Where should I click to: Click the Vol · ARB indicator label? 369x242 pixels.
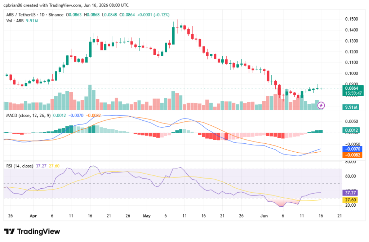[x=15, y=21]
